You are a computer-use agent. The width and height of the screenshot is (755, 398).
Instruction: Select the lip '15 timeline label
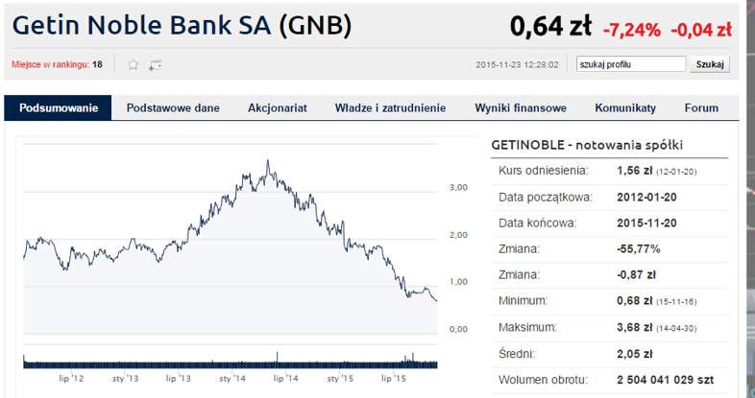click(x=394, y=379)
